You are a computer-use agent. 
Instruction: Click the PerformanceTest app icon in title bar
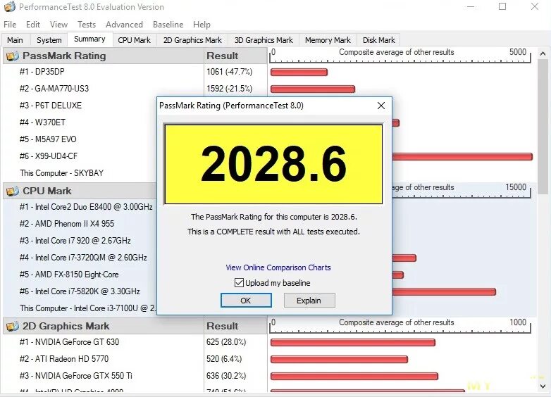pos(10,6)
